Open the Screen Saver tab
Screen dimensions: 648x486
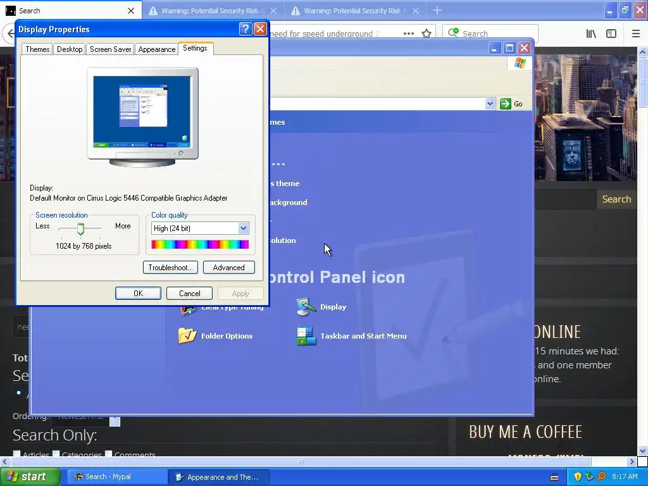[x=110, y=49]
